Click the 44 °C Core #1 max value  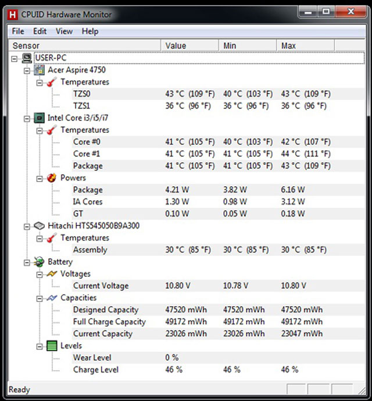[306, 154]
